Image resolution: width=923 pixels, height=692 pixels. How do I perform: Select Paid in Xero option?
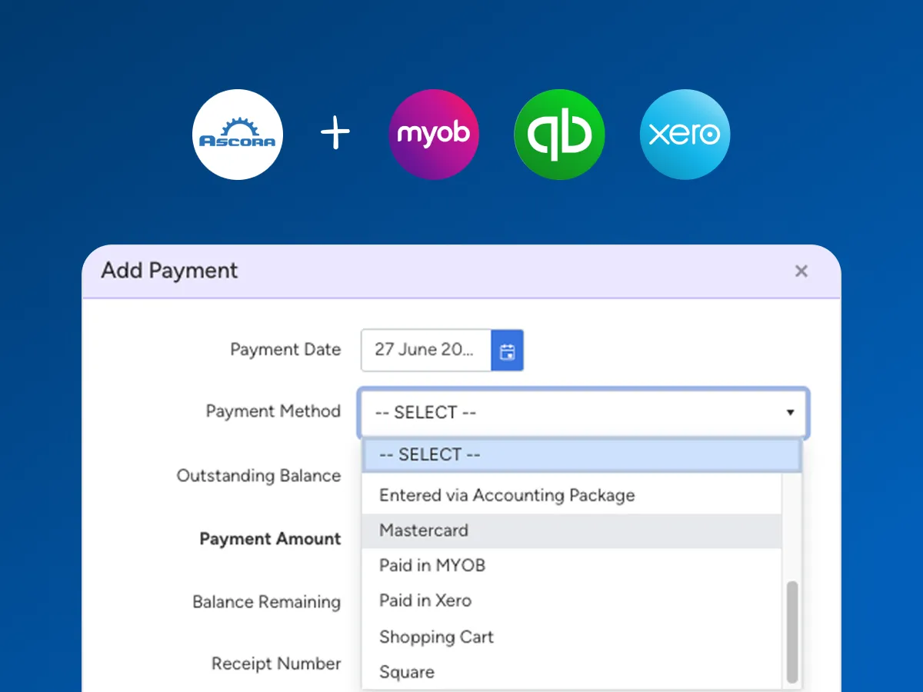coord(572,601)
